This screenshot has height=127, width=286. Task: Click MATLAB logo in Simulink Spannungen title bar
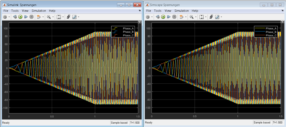4,5
